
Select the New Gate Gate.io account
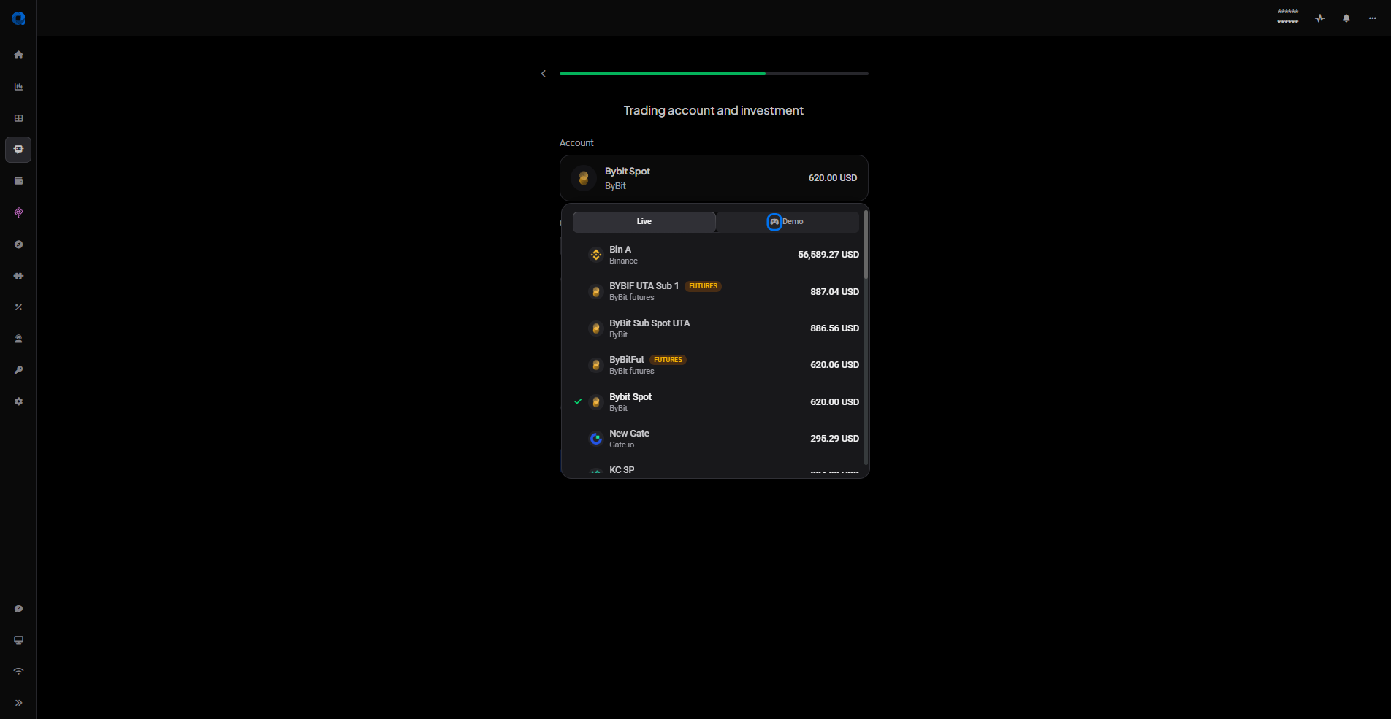pos(716,439)
